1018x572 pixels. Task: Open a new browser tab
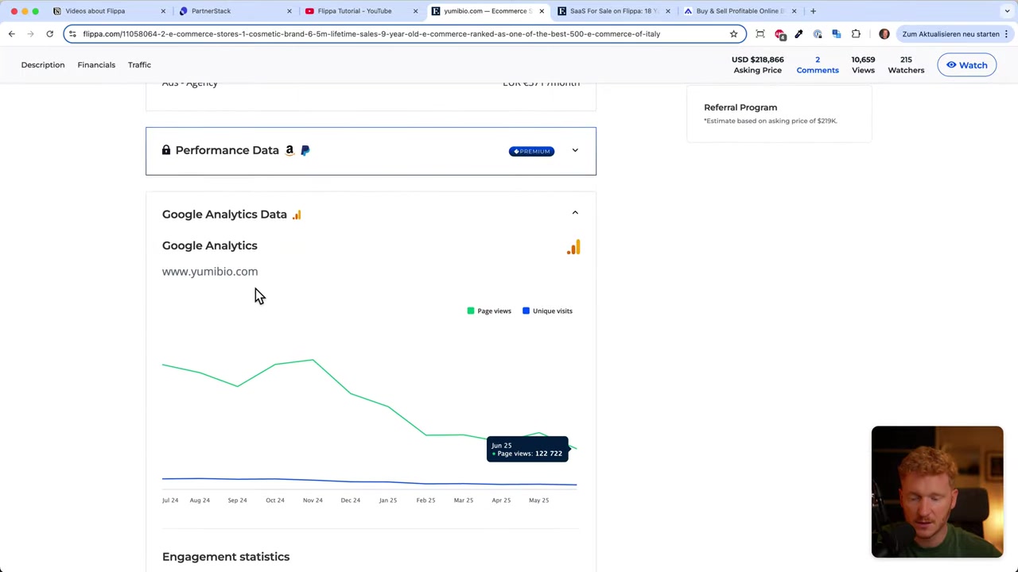click(x=813, y=11)
